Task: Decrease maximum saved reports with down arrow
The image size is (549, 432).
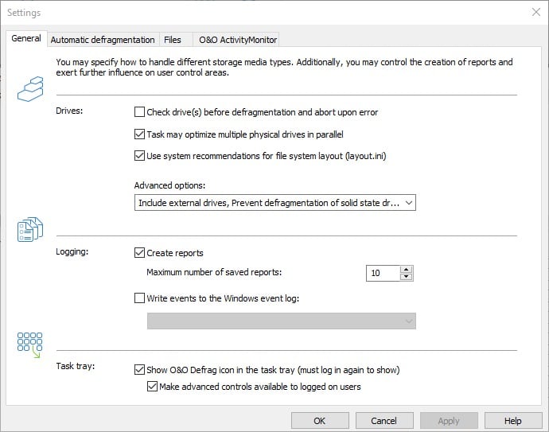Action: click(406, 277)
